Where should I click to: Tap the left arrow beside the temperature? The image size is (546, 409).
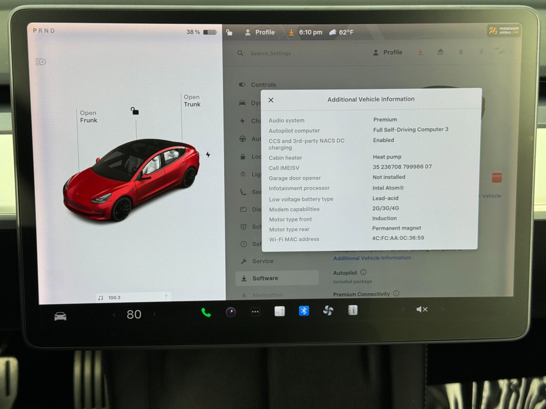pyautogui.click(x=114, y=314)
